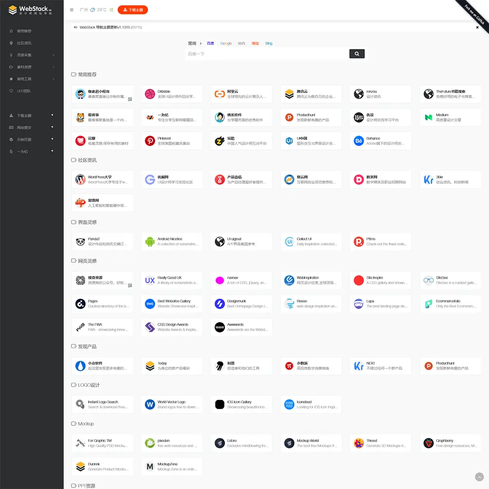Click the Medium green icon
This screenshot has width=489, height=489.
(427, 117)
